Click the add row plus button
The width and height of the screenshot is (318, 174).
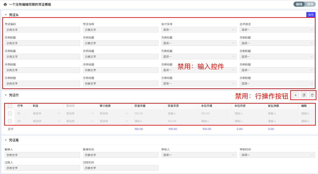point(295,95)
